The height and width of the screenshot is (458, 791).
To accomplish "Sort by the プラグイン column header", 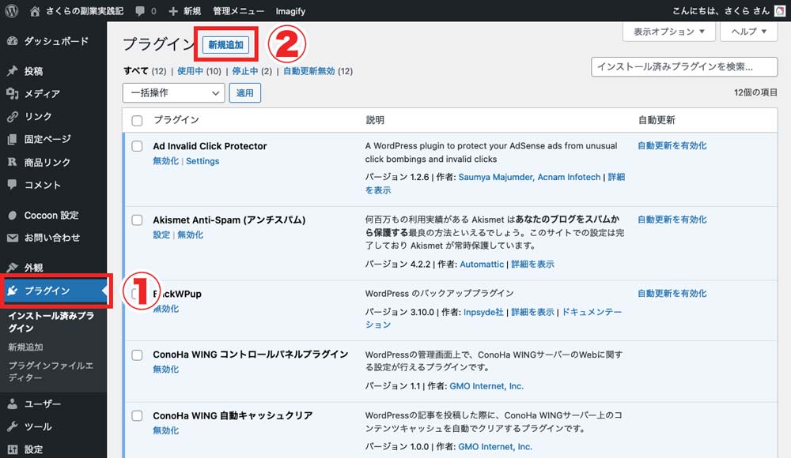I will click(x=176, y=120).
